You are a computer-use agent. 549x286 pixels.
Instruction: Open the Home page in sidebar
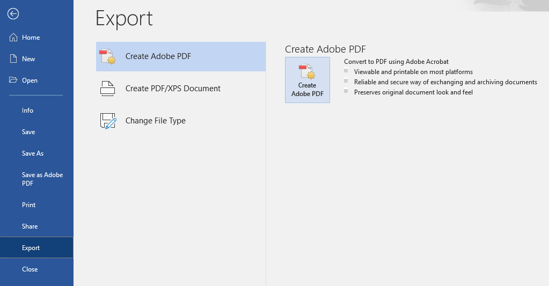(37, 38)
